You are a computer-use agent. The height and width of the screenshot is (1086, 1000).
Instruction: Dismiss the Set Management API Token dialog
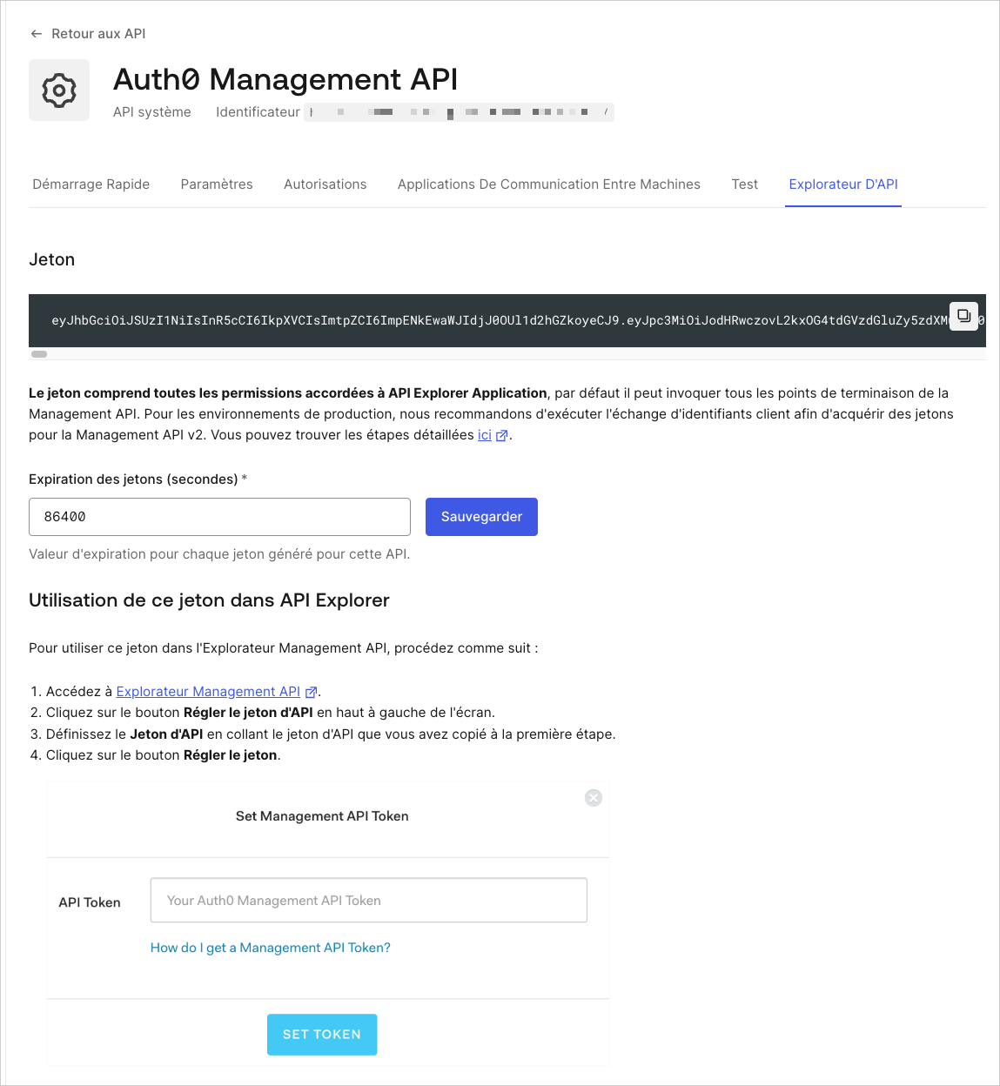(x=594, y=797)
